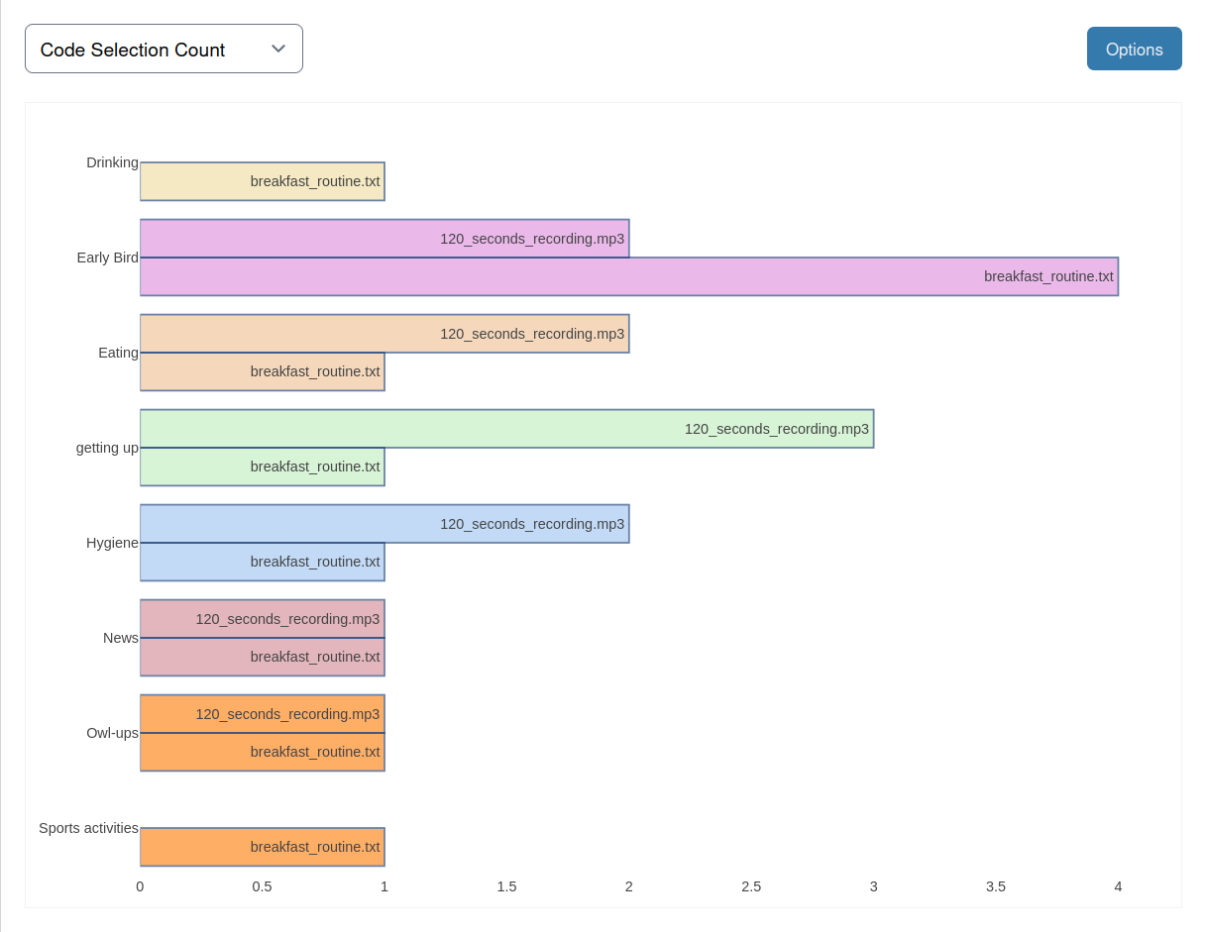Click the Sports activities axis label
The width and height of the screenshot is (1206, 932).
pos(88,828)
